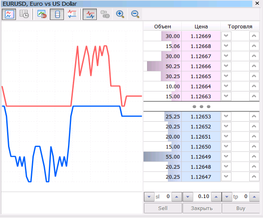
Task: Zoom in with the magnifier plus icon
Action: coord(120,14)
